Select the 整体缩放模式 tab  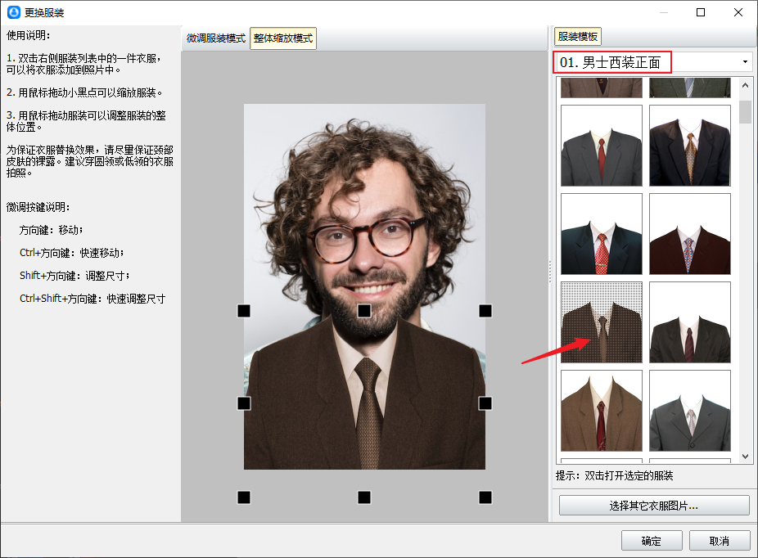[283, 38]
